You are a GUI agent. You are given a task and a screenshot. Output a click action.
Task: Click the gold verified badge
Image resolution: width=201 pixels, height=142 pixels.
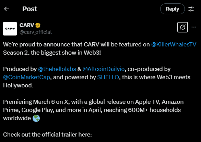[x=38, y=25]
